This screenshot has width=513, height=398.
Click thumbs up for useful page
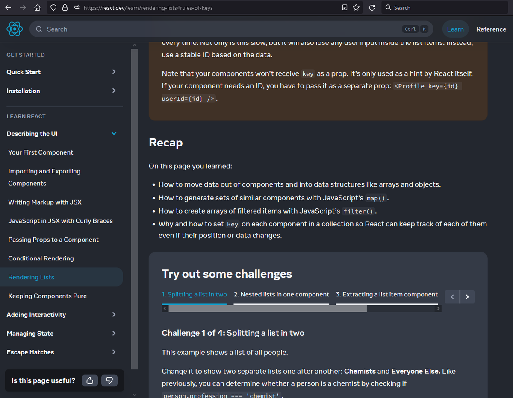tap(90, 380)
